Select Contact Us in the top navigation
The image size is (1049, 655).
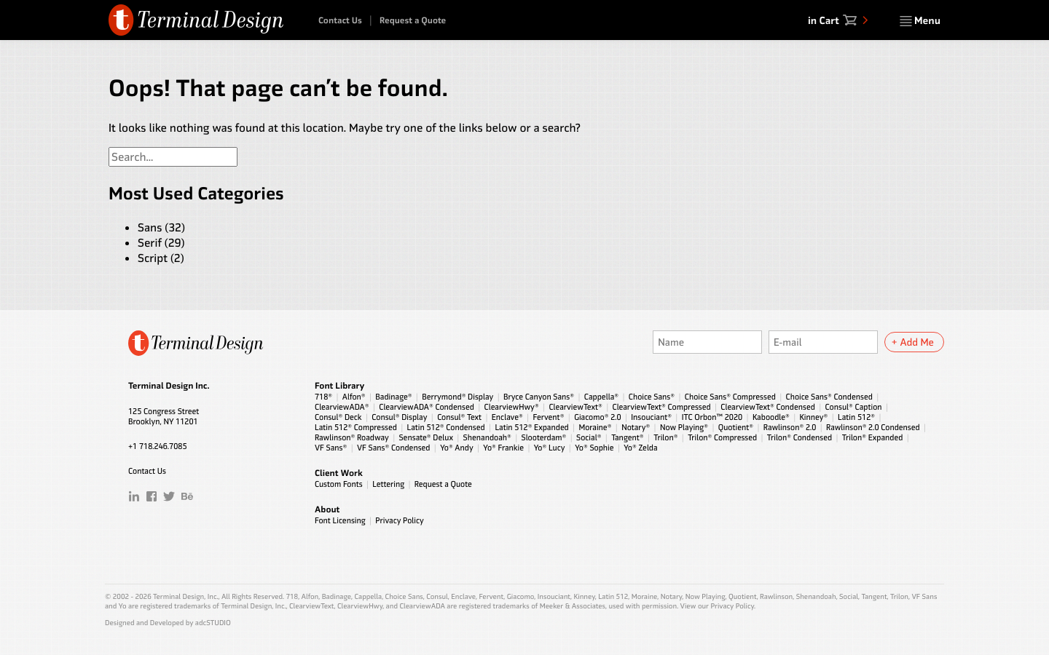click(x=339, y=20)
